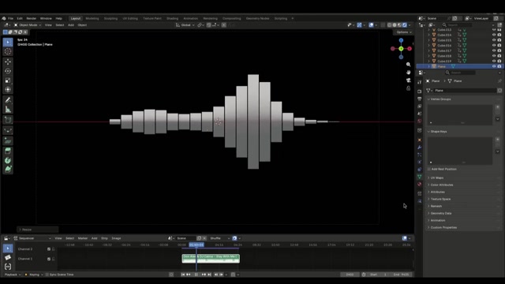Disable rendering of Cube.017
The image size is (505, 284).
click(x=499, y=50)
